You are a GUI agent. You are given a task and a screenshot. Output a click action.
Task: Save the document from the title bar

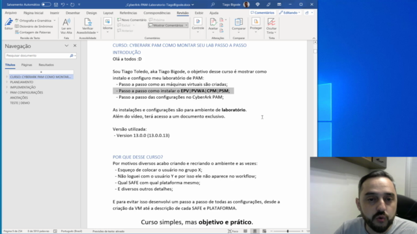point(56,5)
